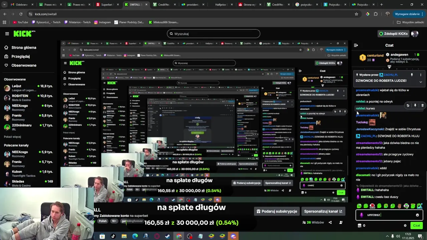
Task: Open the chat shop icon
Action: coord(360,226)
